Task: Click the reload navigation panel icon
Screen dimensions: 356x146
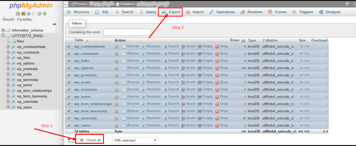Action: (44, 14)
